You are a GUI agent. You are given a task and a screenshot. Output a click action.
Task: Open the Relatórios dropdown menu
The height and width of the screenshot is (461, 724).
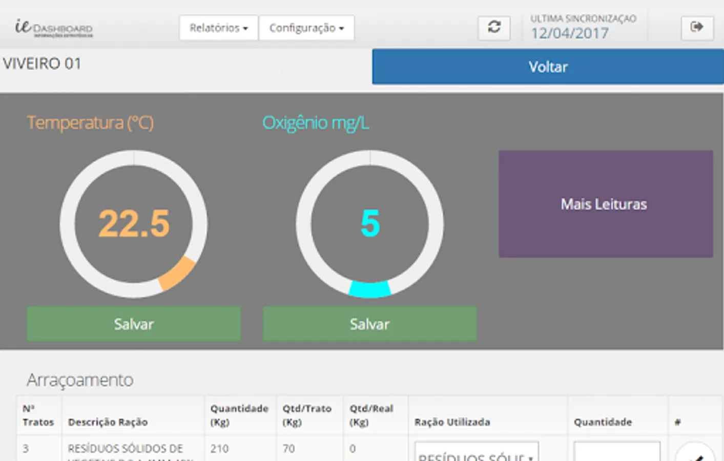tap(219, 28)
